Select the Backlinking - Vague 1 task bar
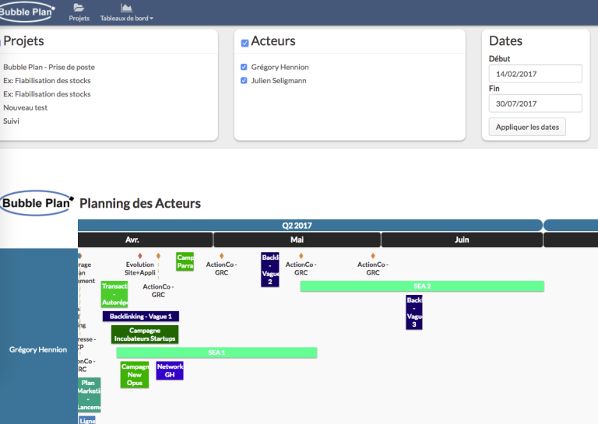Image resolution: width=598 pixels, height=424 pixels. 141,316
